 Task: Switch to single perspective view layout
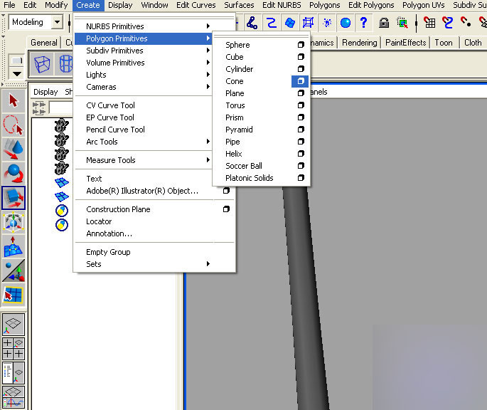14,325
